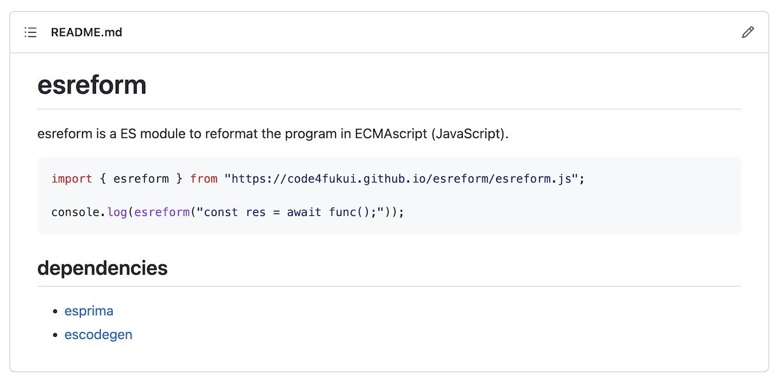The height and width of the screenshot is (384, 781).
Task: Click the console object in code block
Action: pos(76,212)
